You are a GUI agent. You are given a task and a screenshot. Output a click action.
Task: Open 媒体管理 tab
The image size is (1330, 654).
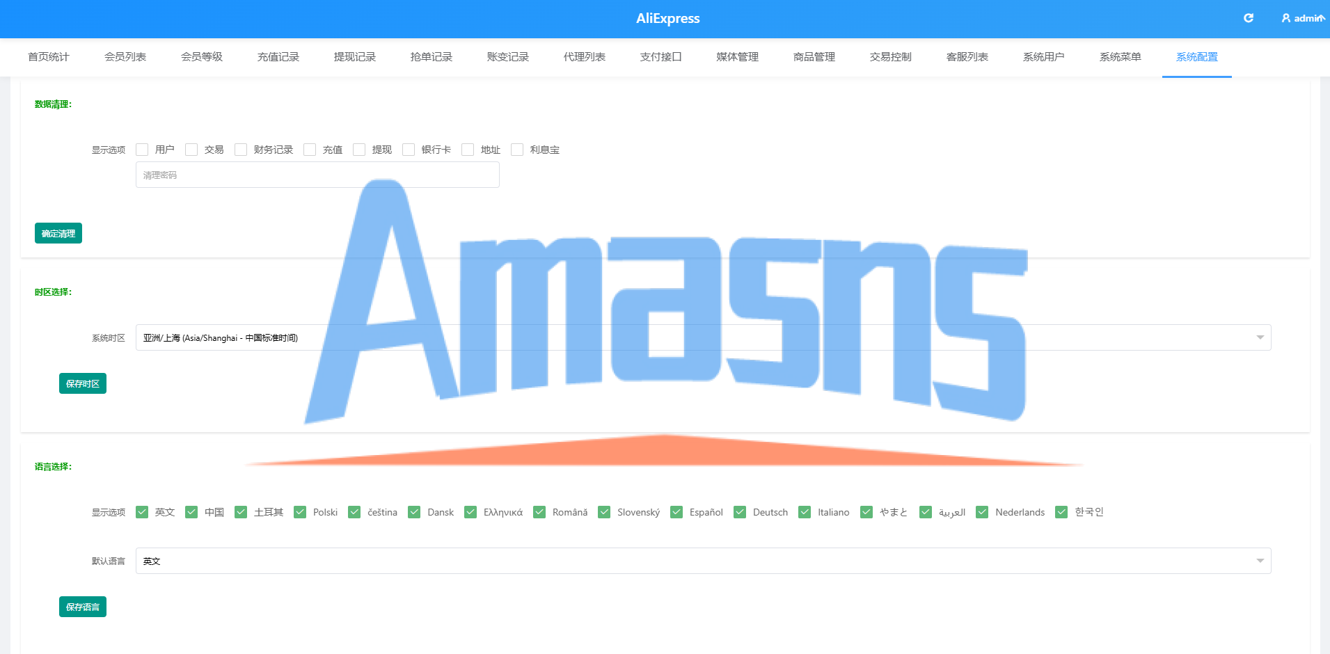pyautogui.click(x=738, y=57)
